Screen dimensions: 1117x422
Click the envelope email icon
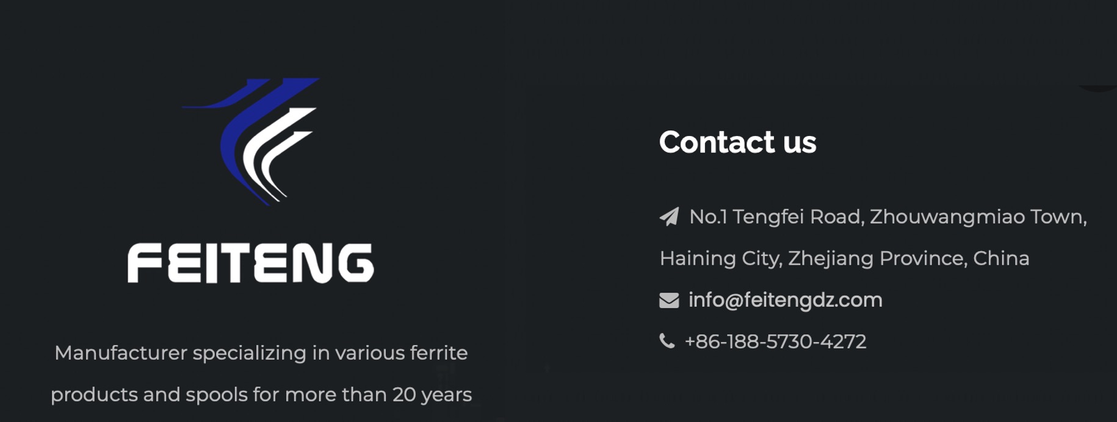click(x=669, y=300)
